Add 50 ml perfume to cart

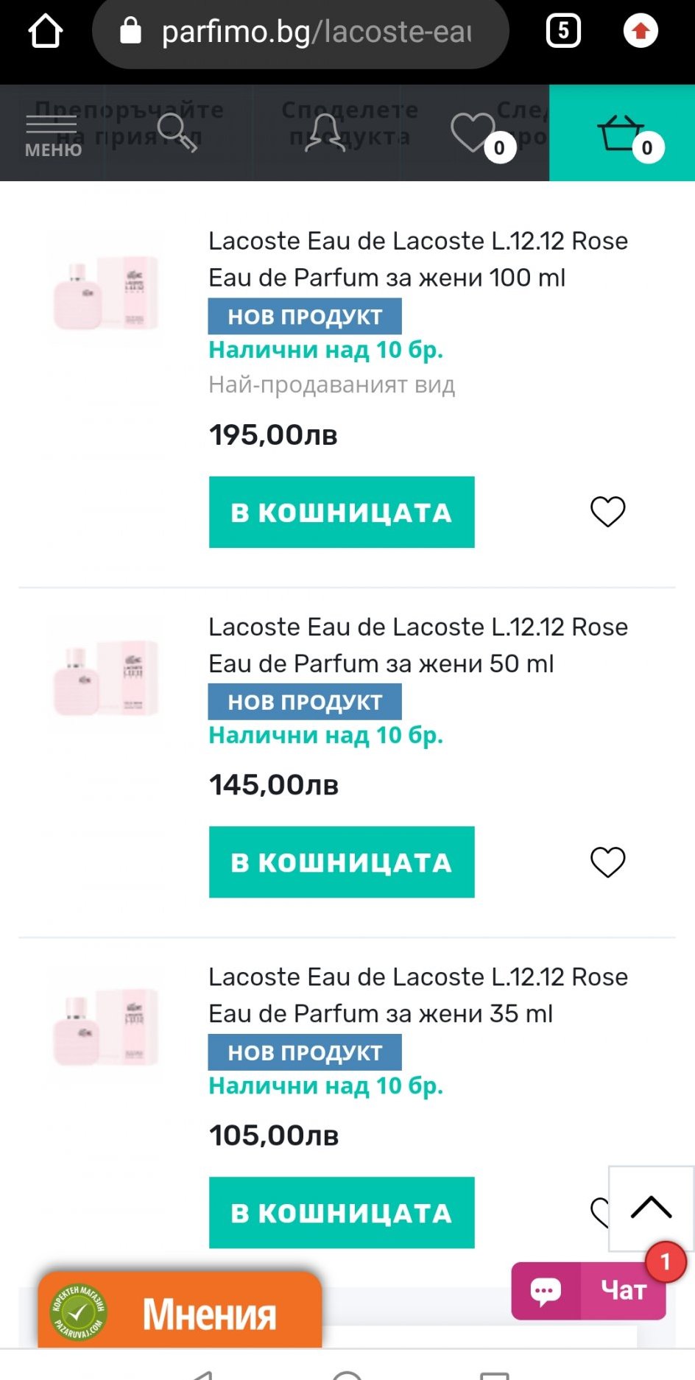tap(342, 862)
